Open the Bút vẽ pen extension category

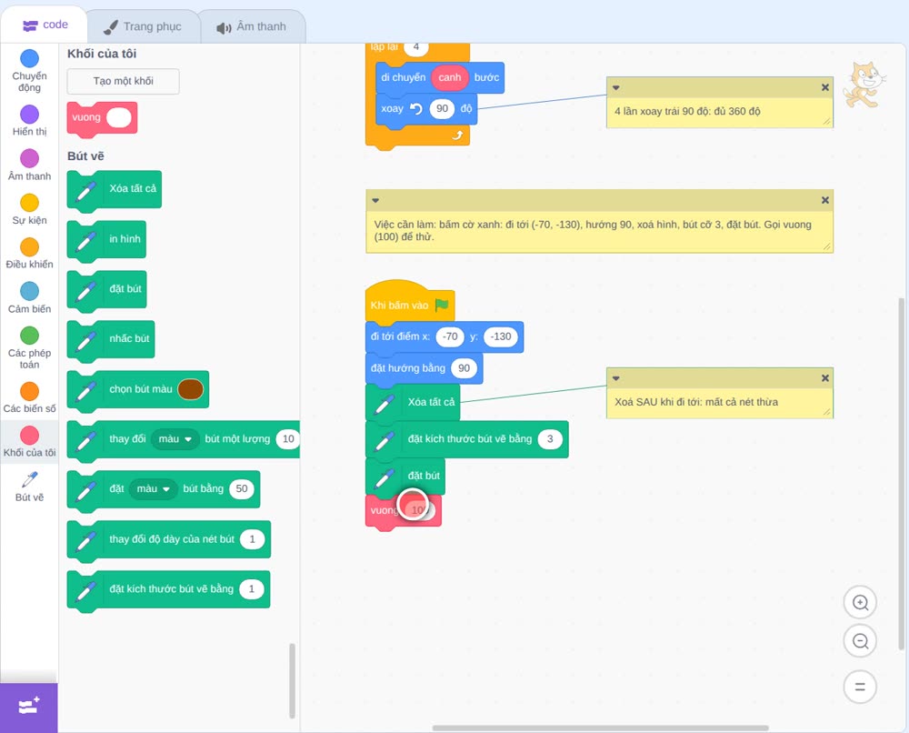tap(30, 487)
